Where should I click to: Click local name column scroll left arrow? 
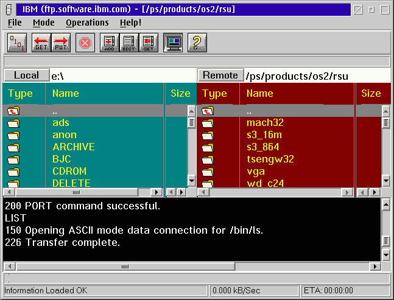click(x=9, y=192)
